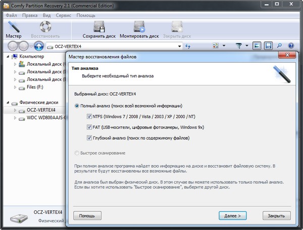Click the Физические диски group icon
Screen dimensions: 303x230
click(15, 103)
